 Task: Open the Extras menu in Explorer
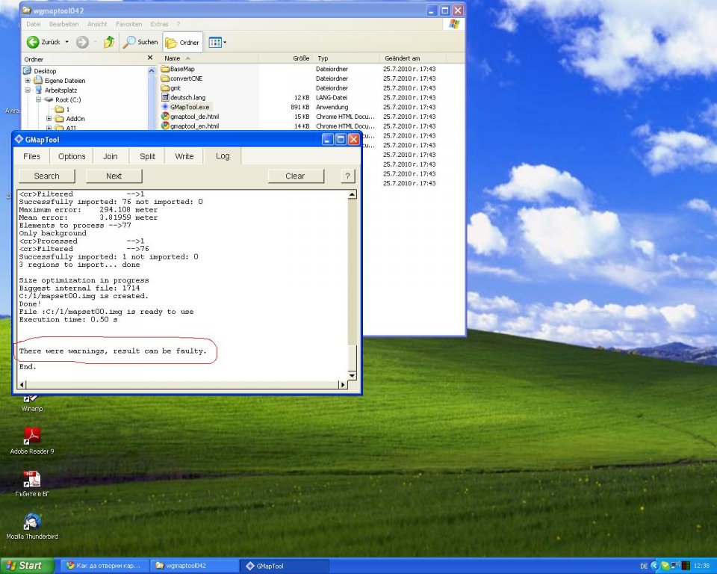[160, 24]
